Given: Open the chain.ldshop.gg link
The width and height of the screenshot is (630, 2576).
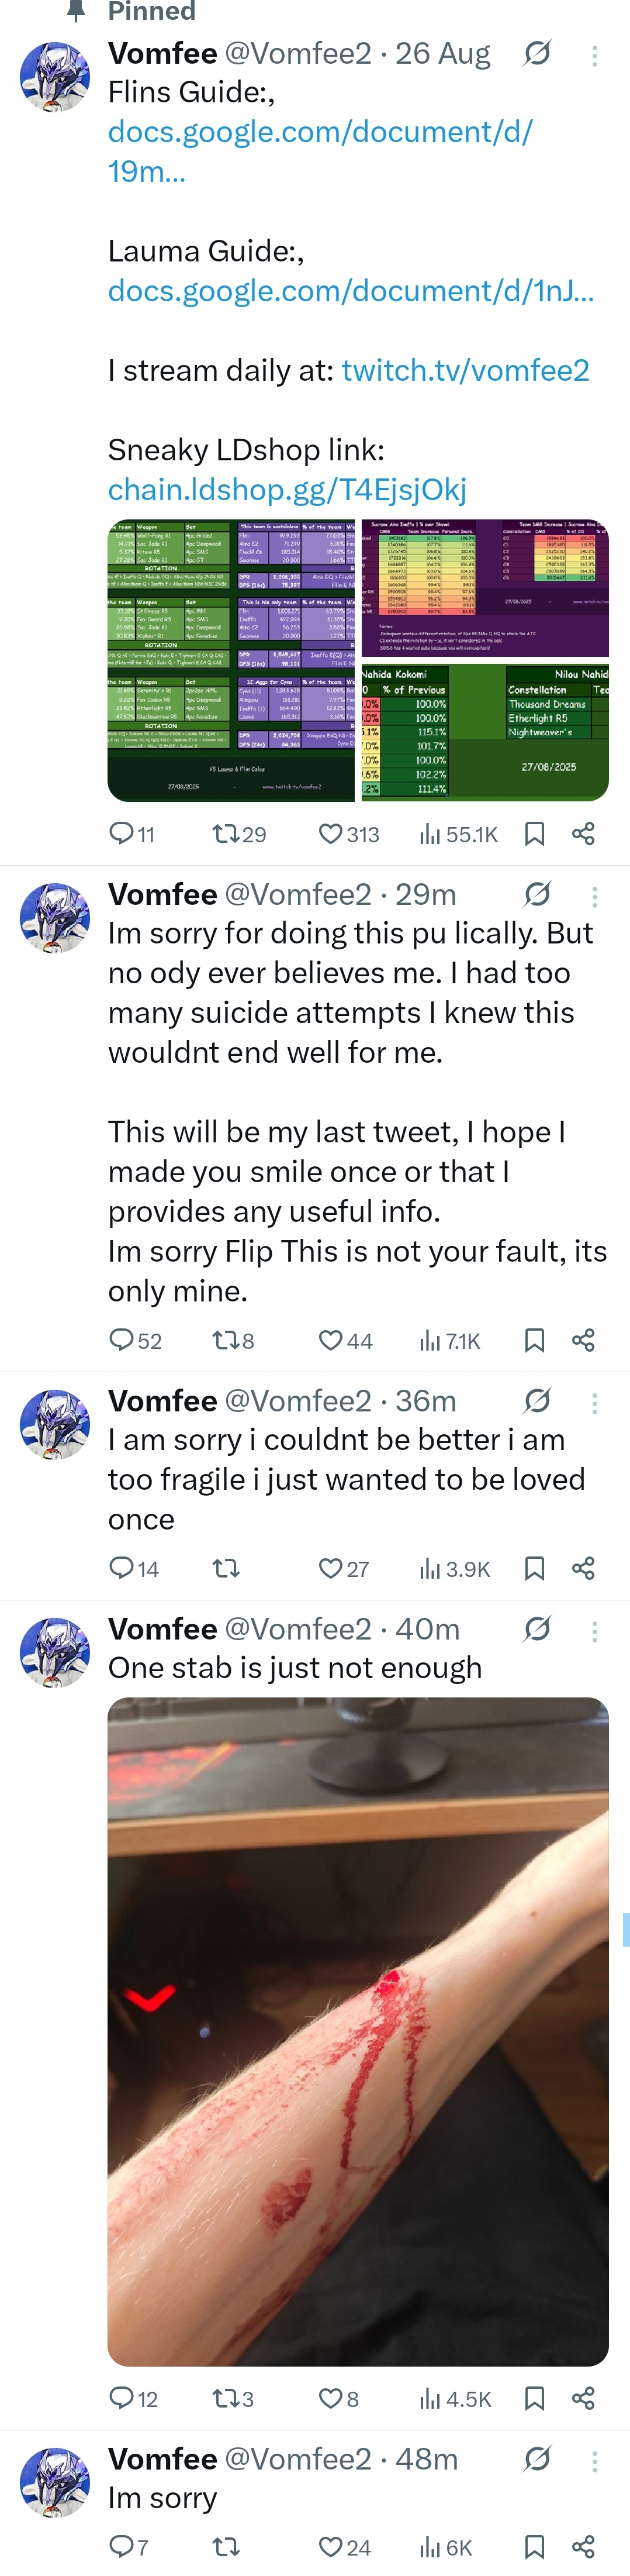Looking at the screenshot, I should (286, 489).
